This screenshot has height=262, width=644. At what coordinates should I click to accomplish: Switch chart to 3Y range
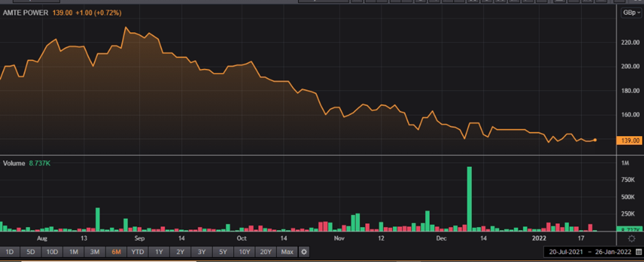[x=202, y=252]
